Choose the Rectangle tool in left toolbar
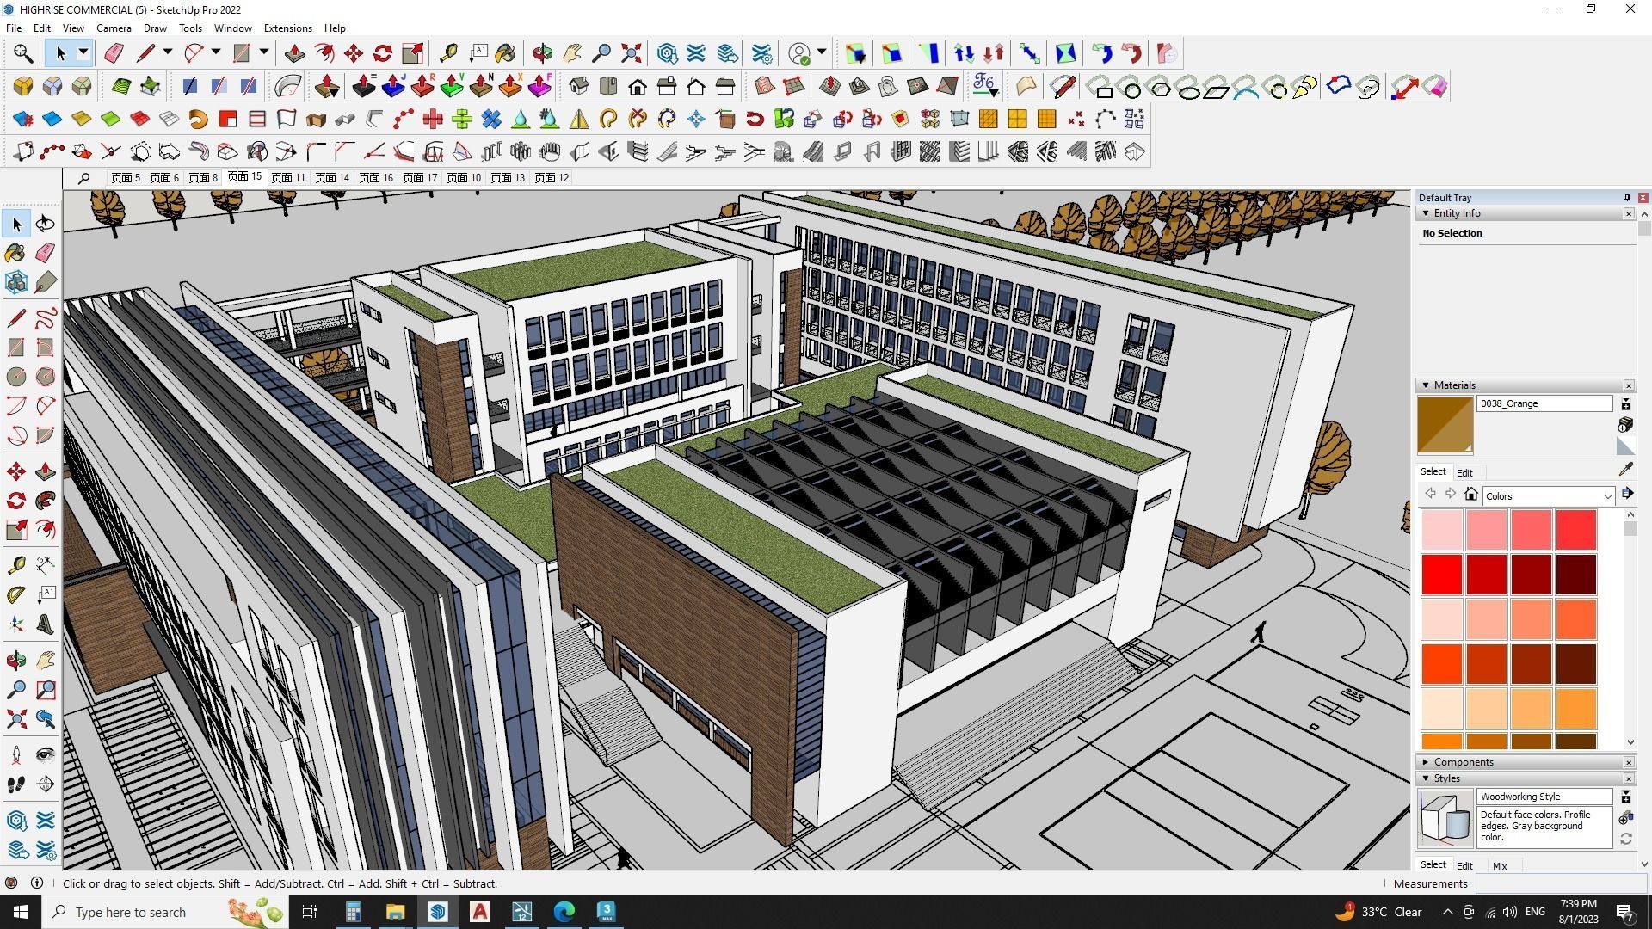1652x929 pixels. click(x=16, y=348)
